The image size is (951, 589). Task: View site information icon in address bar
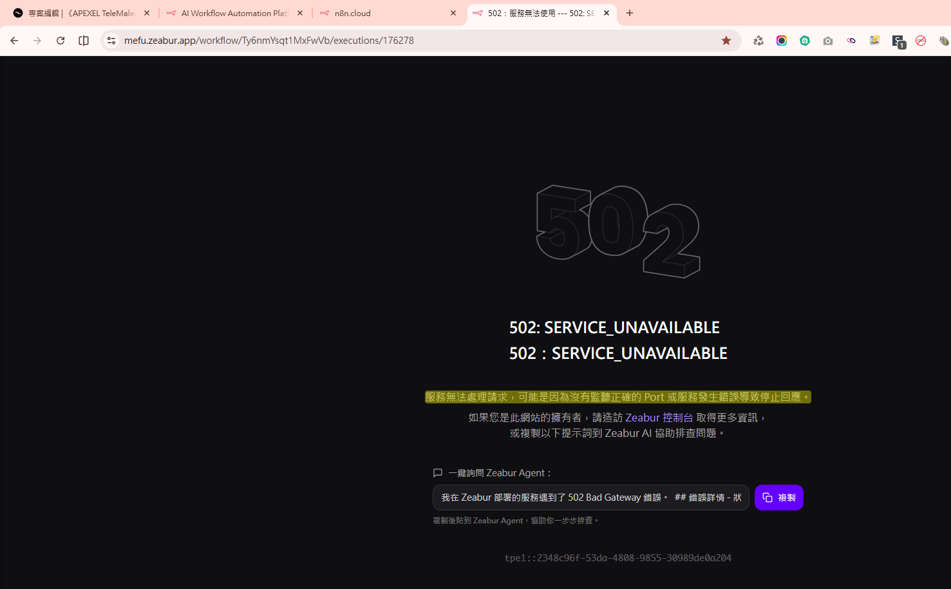(111, 41)
